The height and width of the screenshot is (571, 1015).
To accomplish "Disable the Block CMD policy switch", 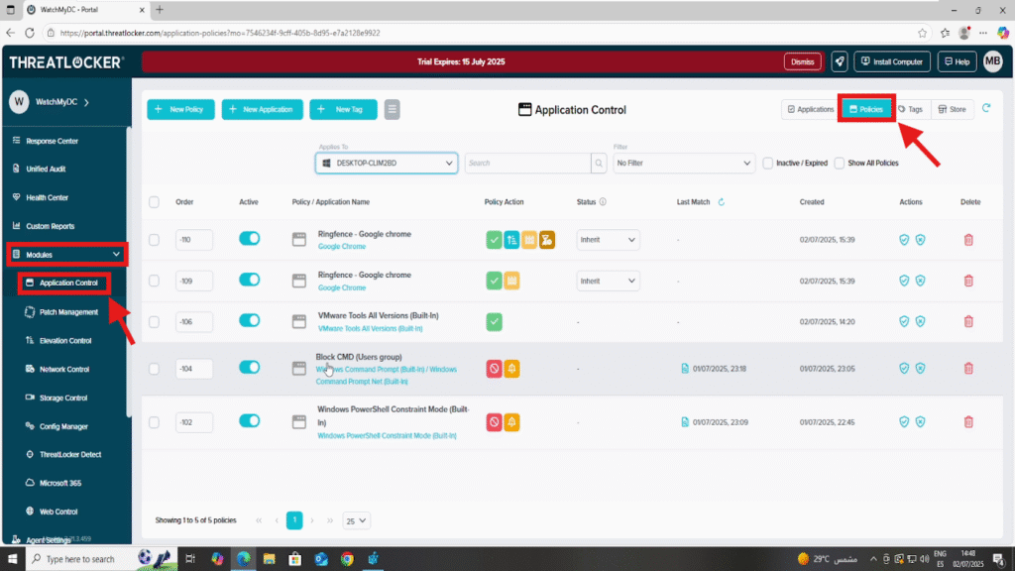I will [x=249, y=367].
